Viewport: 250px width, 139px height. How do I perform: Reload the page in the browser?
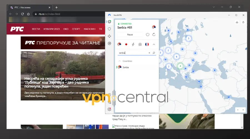coord(22,14)
